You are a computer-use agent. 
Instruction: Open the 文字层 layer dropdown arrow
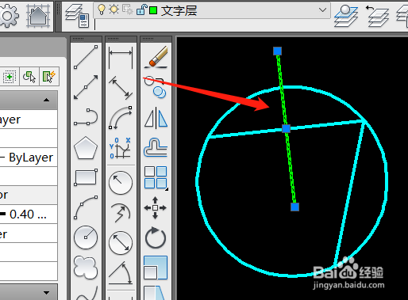pos(322,10)
